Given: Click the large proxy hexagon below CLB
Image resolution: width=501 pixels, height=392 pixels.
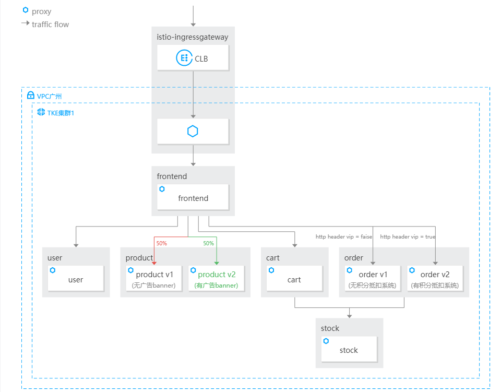Looking at the screenshot, I should 193,132.
